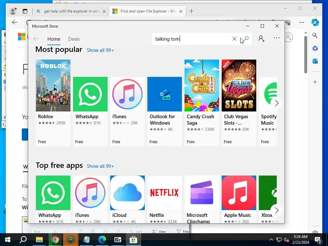
Task: Click the Edge page vertical scrollbar
Action: click(306, 54)
